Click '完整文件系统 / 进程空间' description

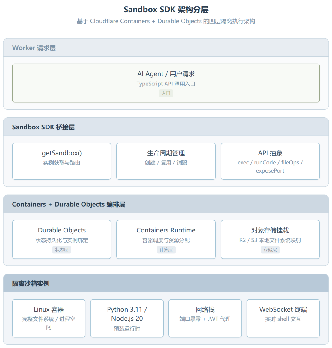pyautogui.click(x=49, y=323)
